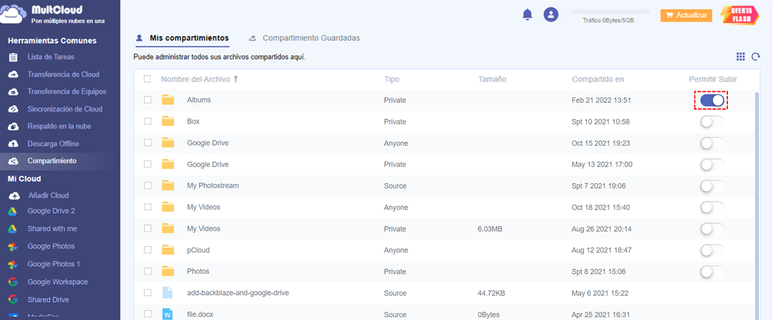The height and width of the screenshot is (320, 773).
Task: Open Descarga Offline tool
Action: click(53, 144)
